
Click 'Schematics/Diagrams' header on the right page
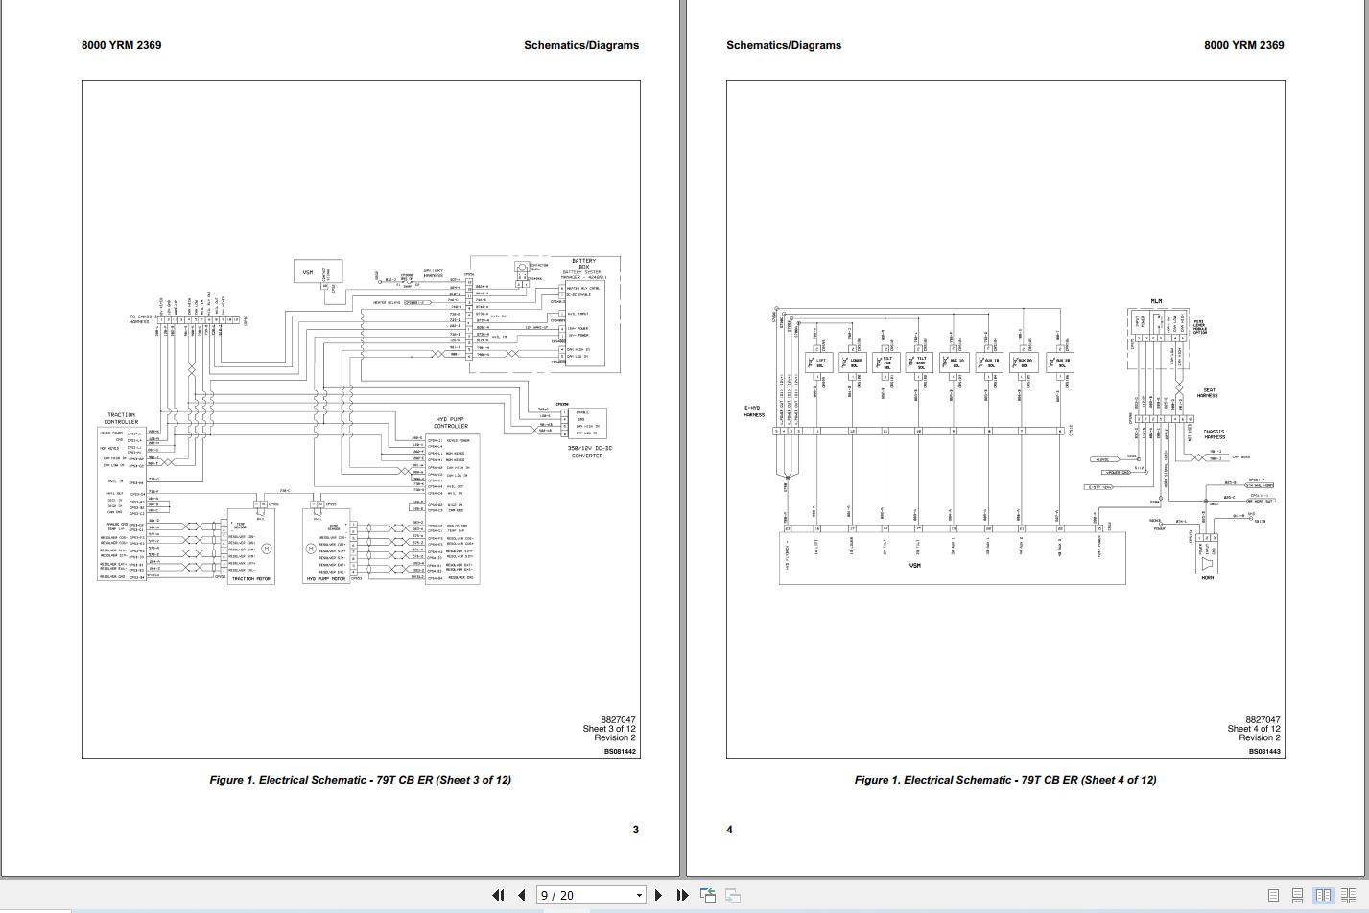pos(784,45)
